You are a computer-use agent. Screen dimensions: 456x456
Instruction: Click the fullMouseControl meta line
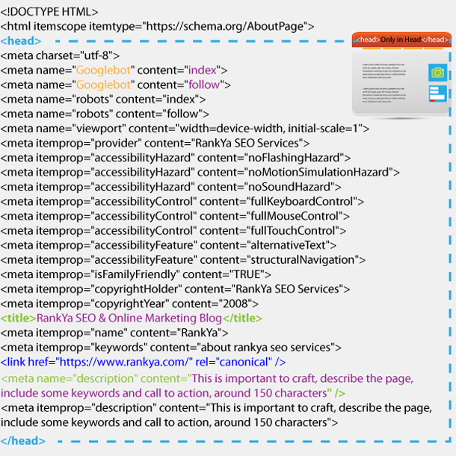175,216
